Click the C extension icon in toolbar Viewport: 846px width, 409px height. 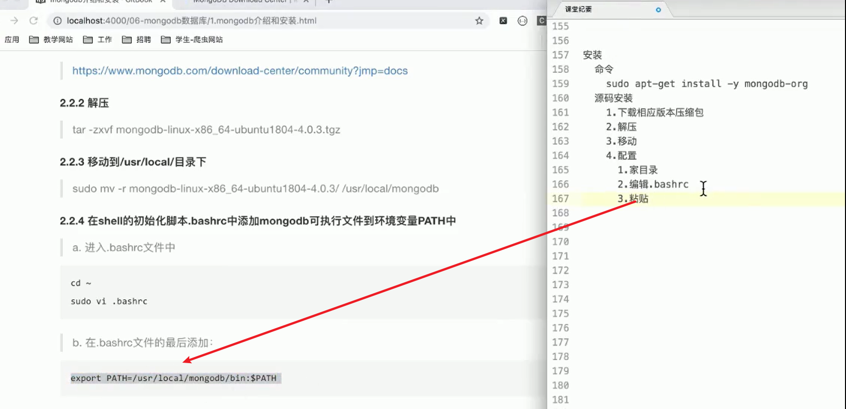(541, 20)
